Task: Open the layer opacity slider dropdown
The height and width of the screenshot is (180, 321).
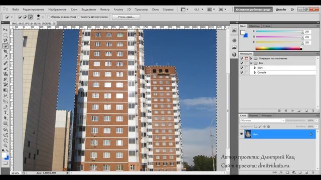Action: click(316, 120)
